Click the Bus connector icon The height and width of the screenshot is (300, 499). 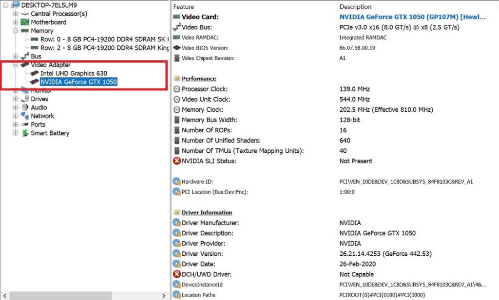(x=25, y=56)
